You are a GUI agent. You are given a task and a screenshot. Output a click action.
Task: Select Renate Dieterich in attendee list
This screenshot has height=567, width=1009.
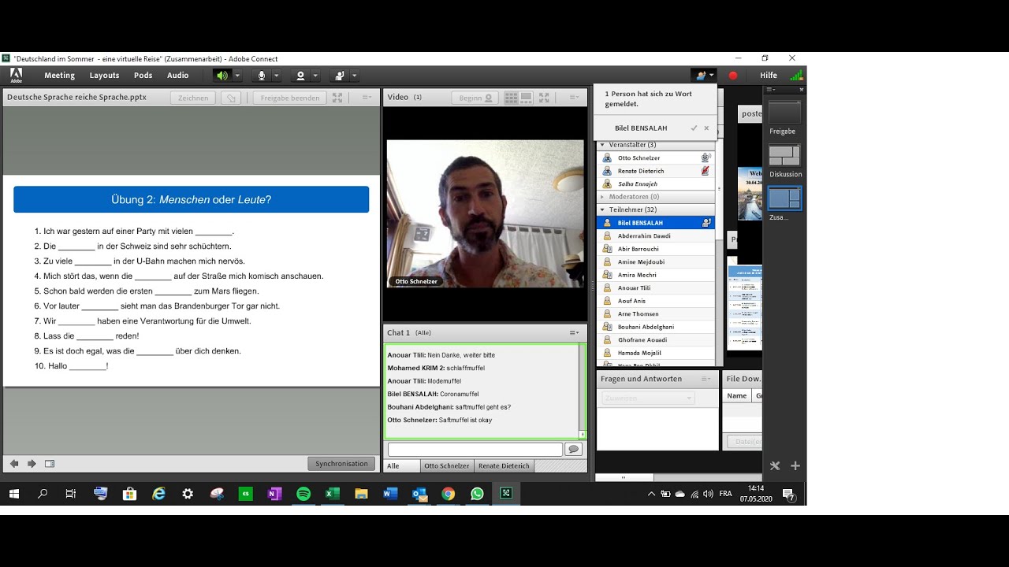pos(656,171)
